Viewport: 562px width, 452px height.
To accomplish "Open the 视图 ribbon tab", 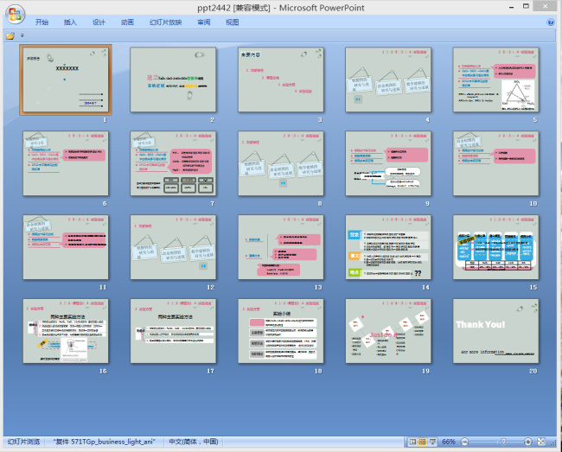I will pos(232,22).
